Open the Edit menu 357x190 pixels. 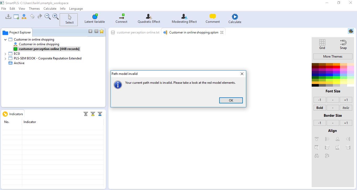click(x=12, y=9)
